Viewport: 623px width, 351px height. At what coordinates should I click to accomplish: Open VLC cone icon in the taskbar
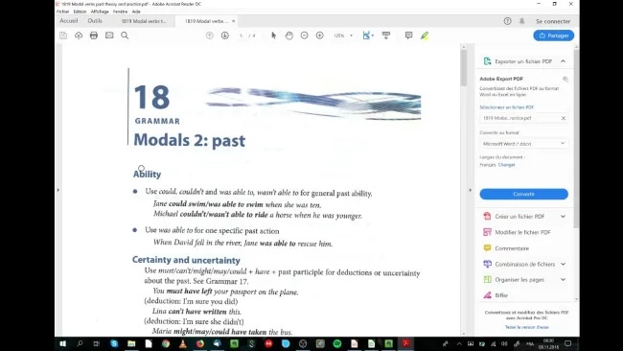pyautogui.click(x=183, y=344)
